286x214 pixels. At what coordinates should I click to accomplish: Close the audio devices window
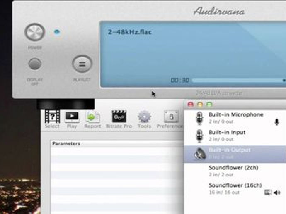(x=191, y=105)
